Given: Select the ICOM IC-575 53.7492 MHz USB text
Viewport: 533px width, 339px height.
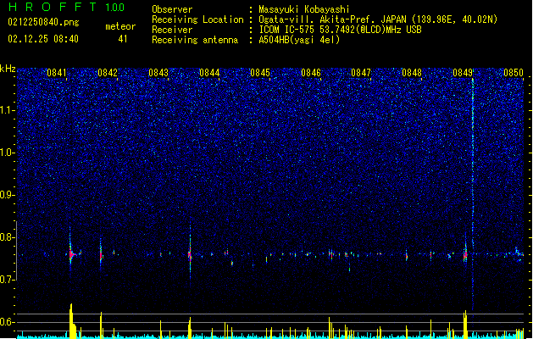Looking at the screenshot, I should (x=340, y=30).
